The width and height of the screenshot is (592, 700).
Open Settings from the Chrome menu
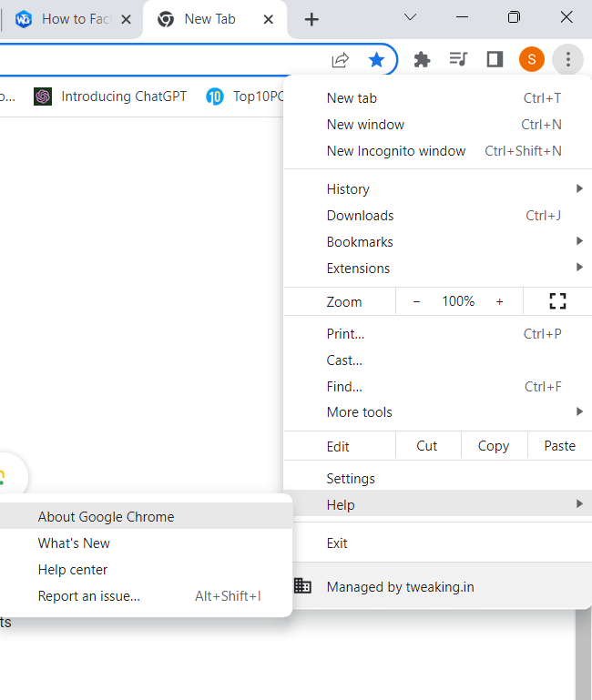click(x=438, y=479)
